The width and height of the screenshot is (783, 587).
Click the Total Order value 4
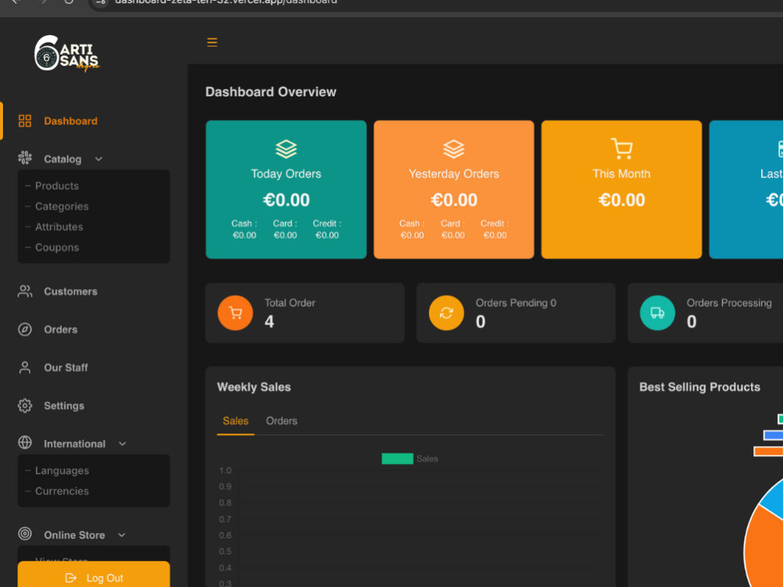coord(269,322)
